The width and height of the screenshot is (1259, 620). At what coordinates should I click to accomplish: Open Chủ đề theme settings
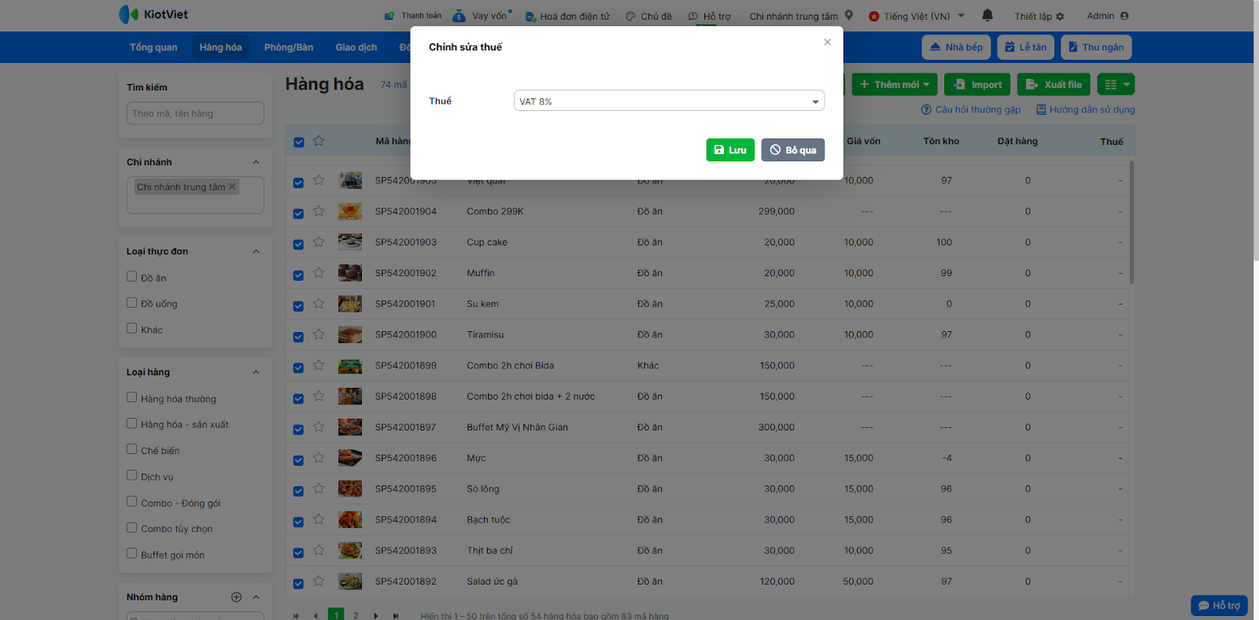coord(648,16)
